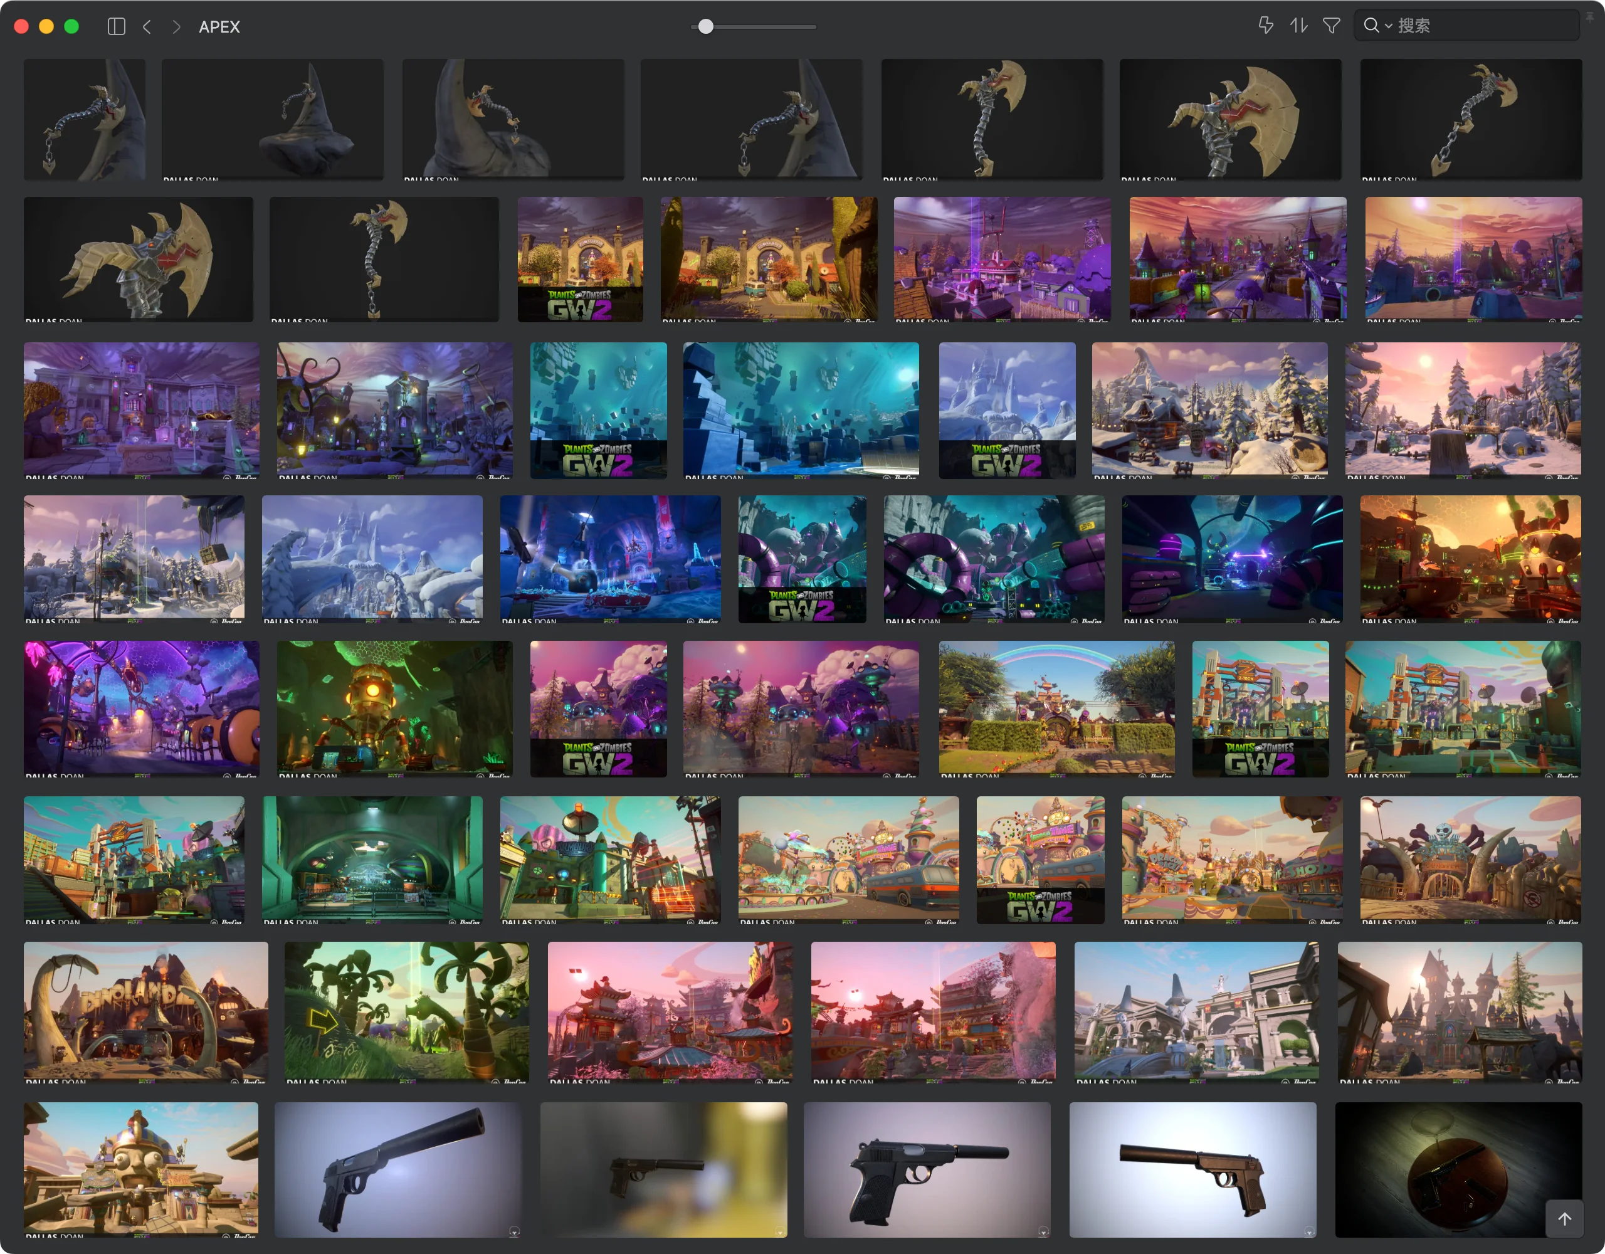Open the dark vignette round table gun thumbnail

point(1459,1170)
